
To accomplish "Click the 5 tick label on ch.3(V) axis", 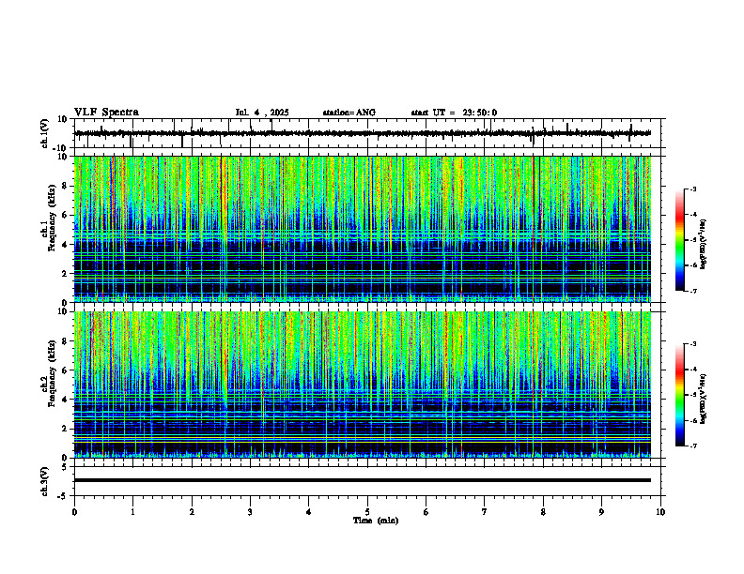I will 66,467.
